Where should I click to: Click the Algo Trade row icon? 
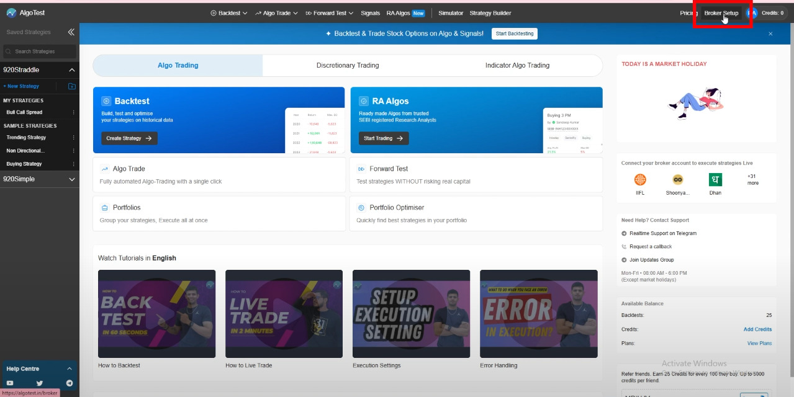pos(104,169)
